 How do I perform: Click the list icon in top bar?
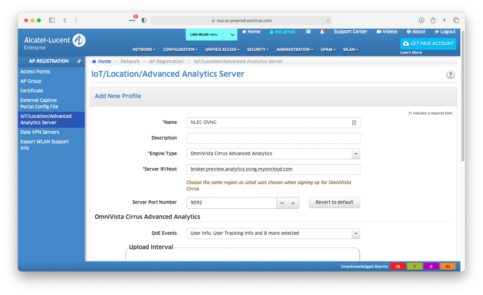308,32
